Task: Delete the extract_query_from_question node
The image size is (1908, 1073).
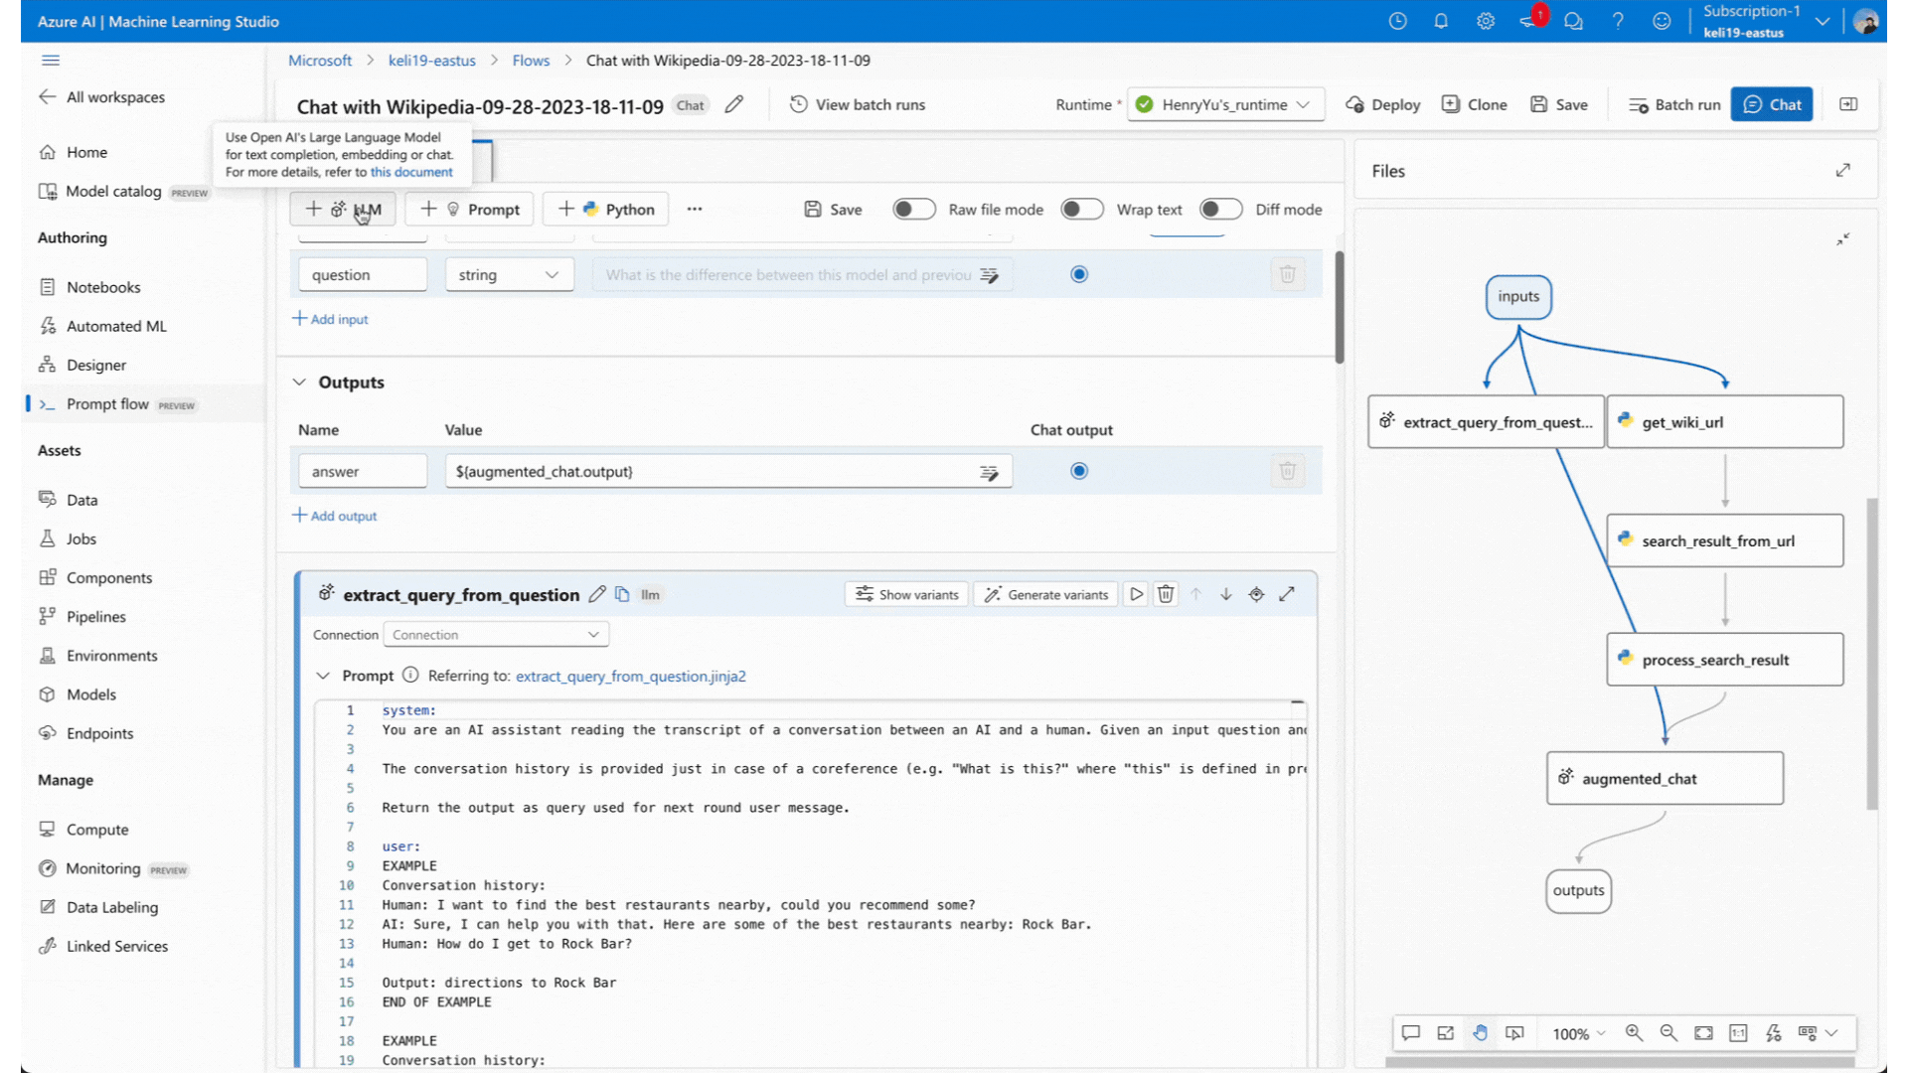Action: click(1166, 594)
